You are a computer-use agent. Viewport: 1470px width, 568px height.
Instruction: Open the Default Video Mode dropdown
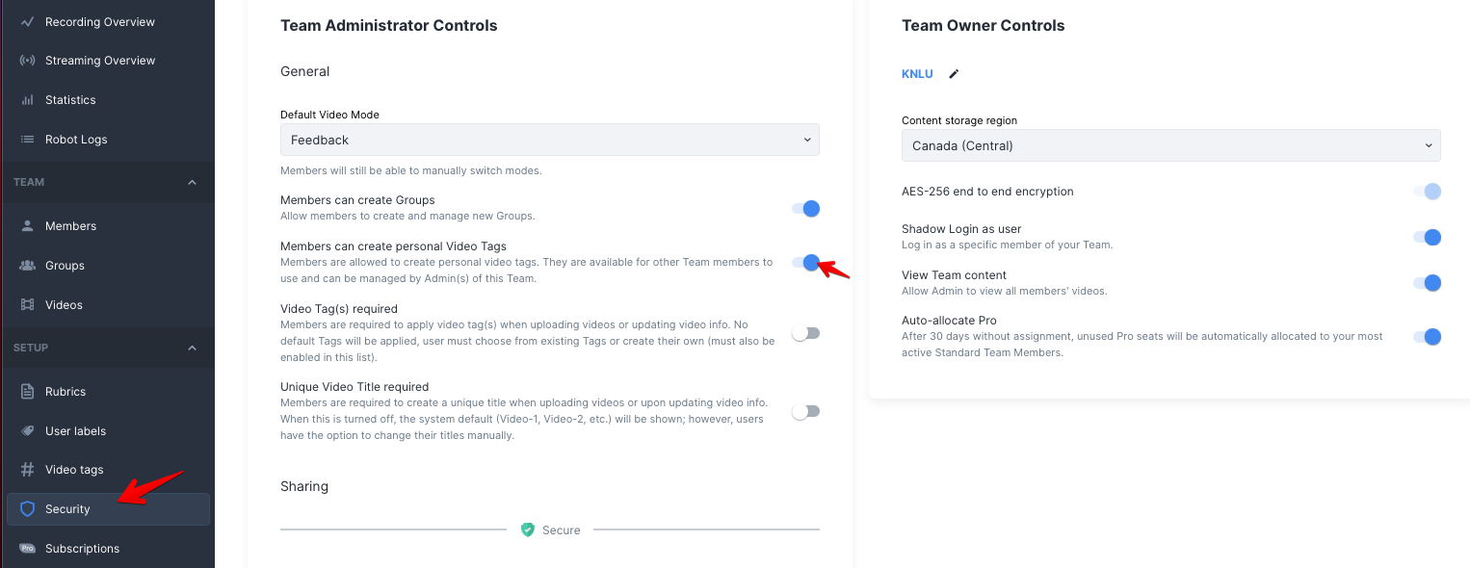pyautogui.click(x=549, y=140)
